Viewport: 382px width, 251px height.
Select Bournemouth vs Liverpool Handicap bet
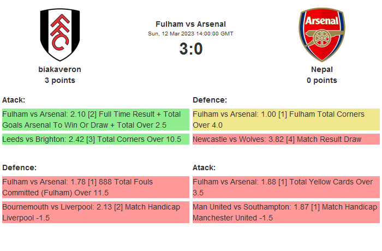(95, 212)
